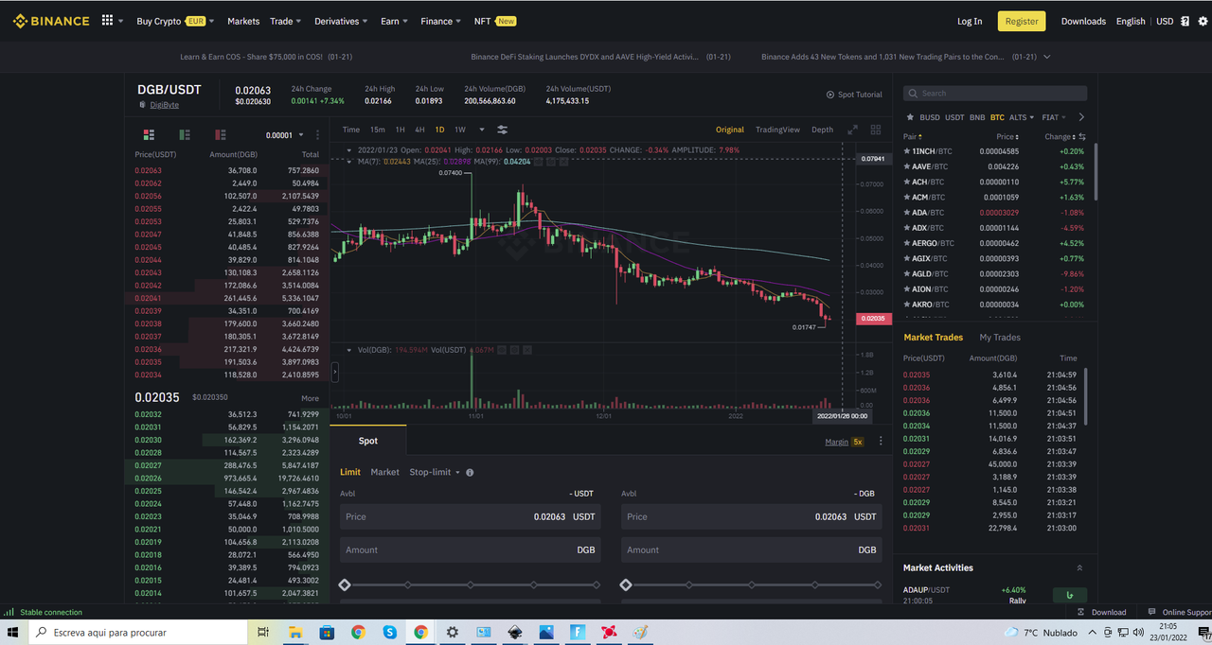
Task: Select the 15m chart interval
Action: coord(378,130)
